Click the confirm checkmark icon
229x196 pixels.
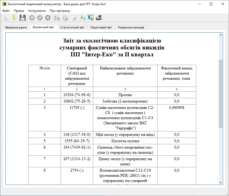pos(40,18)
